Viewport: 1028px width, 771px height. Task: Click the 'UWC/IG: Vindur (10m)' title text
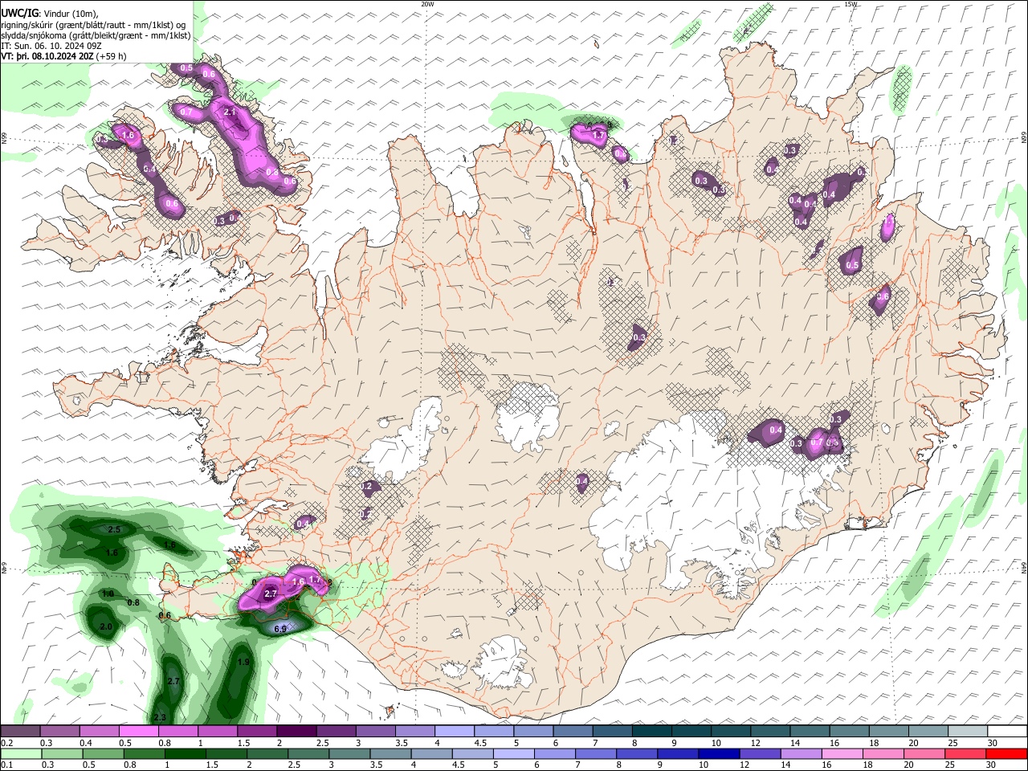[x=50, y=14]
